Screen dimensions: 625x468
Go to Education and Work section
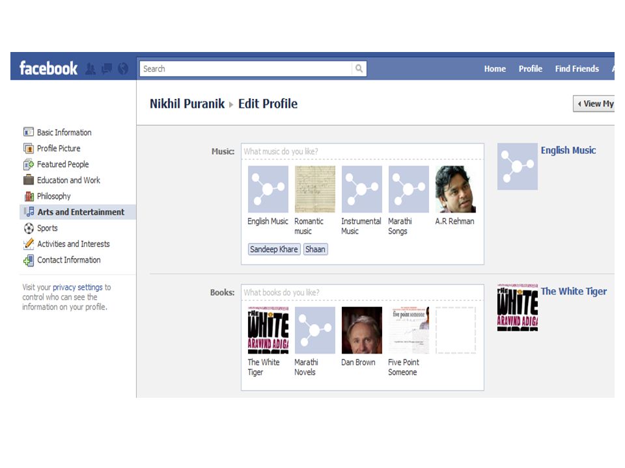coord(68,180)
